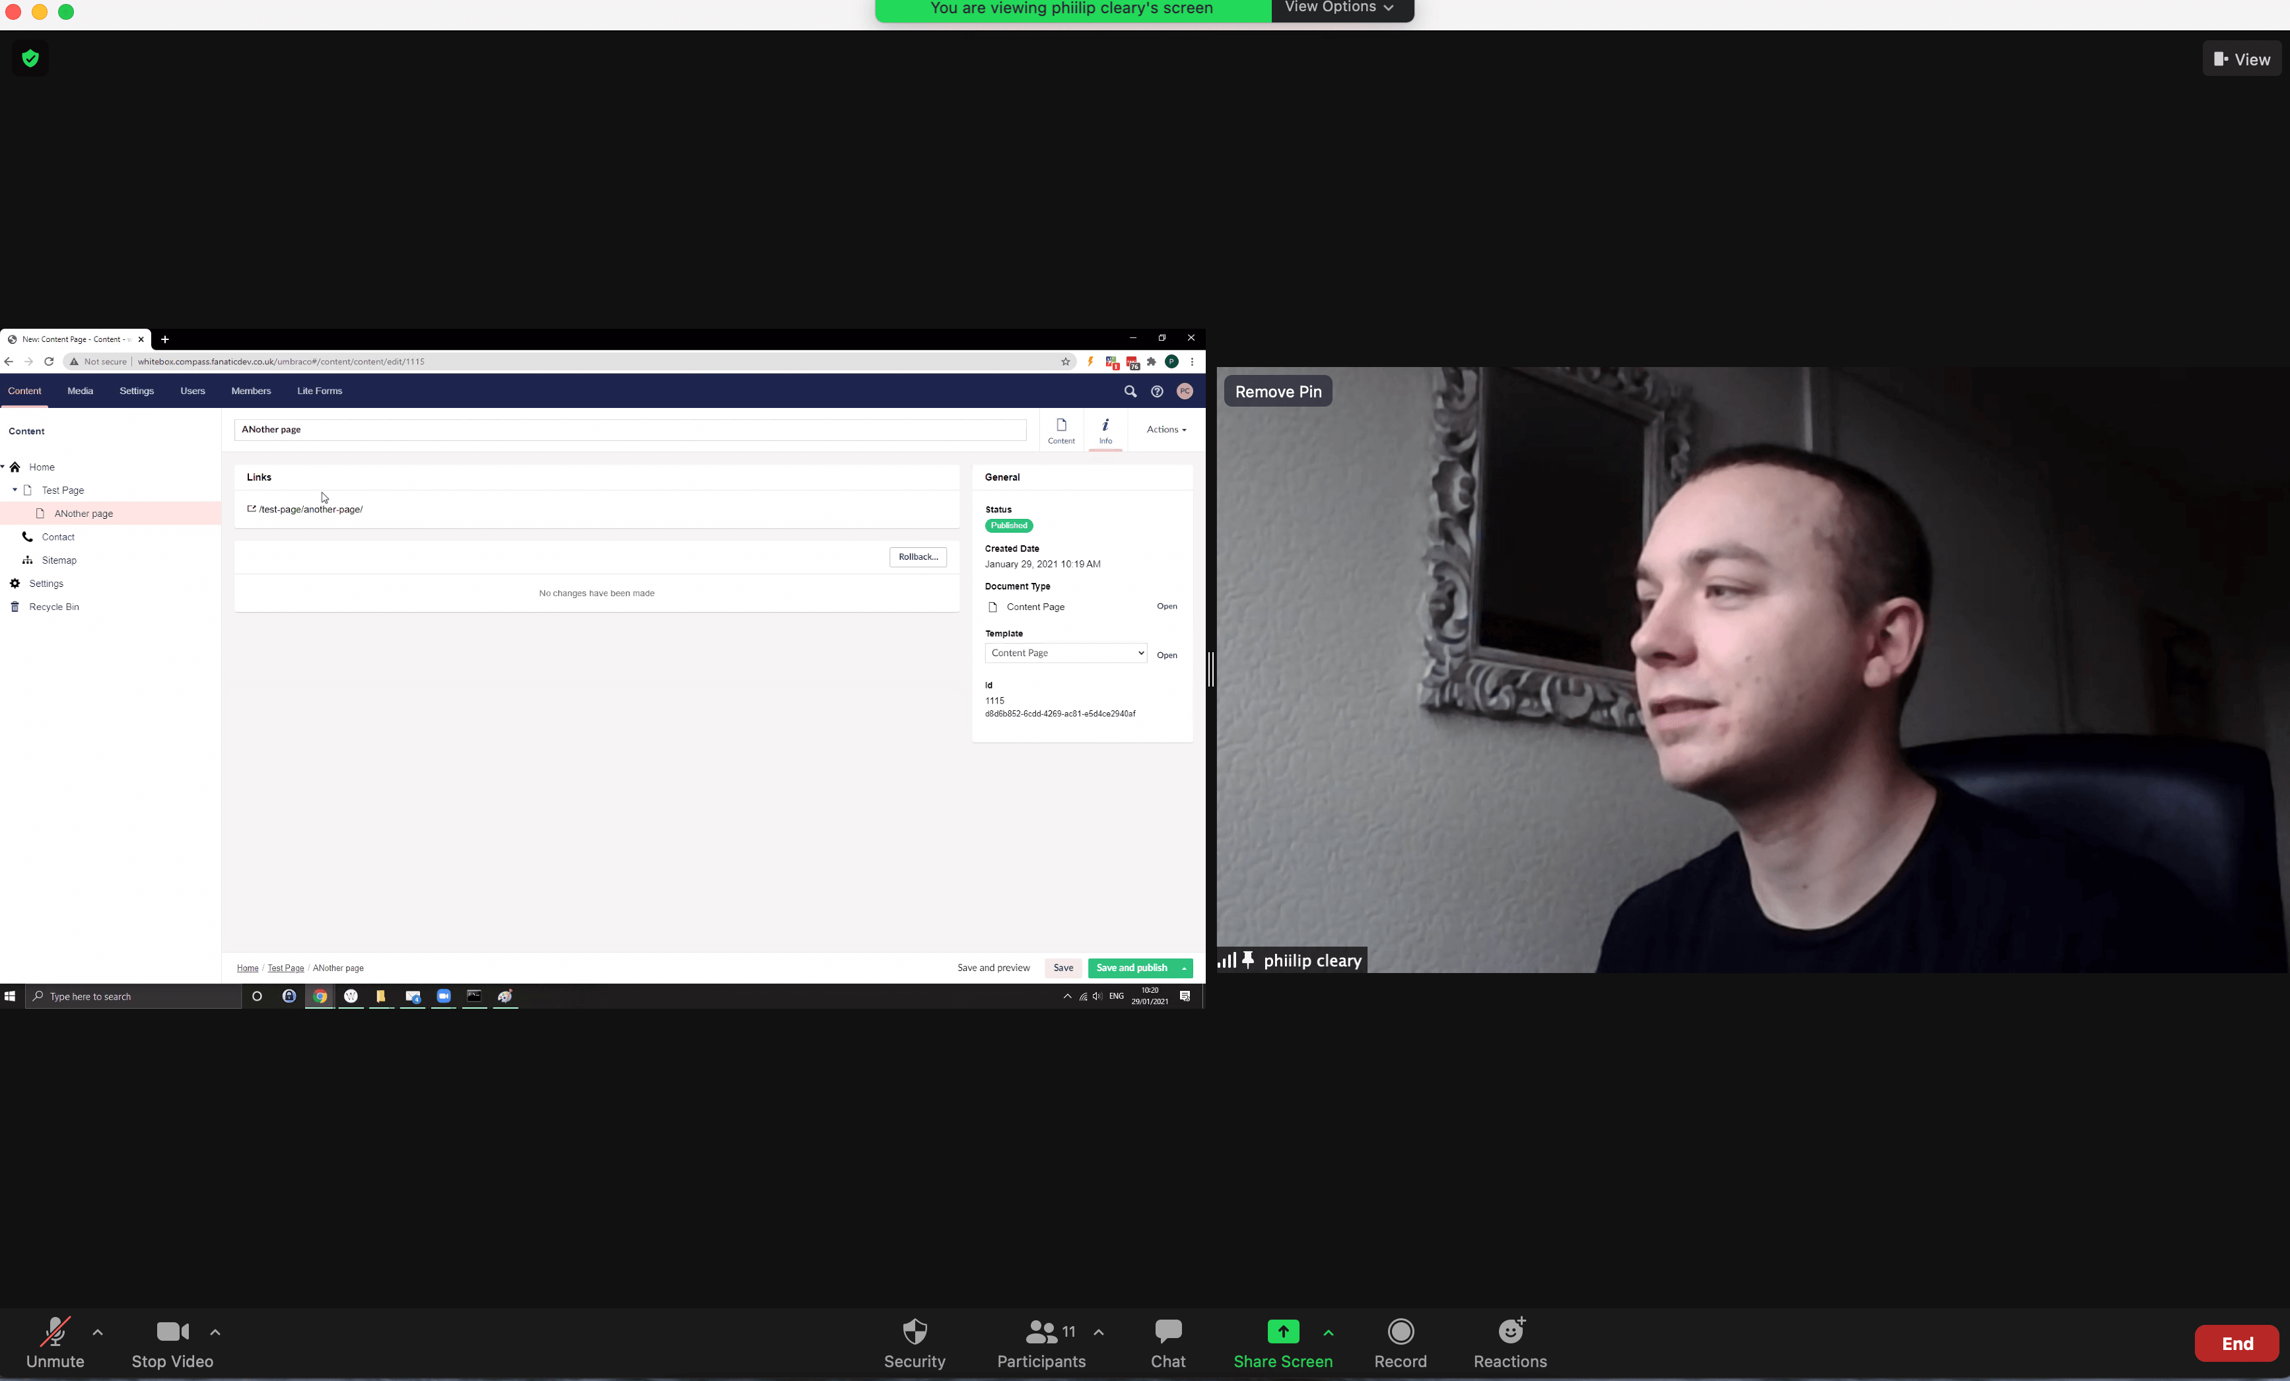Click the Record button icon

pyautogui.click(x=1400, y=1331)
